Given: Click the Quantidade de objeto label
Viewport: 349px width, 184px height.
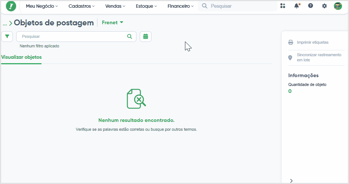Looking at the screenshot, I should click(307, 85).
